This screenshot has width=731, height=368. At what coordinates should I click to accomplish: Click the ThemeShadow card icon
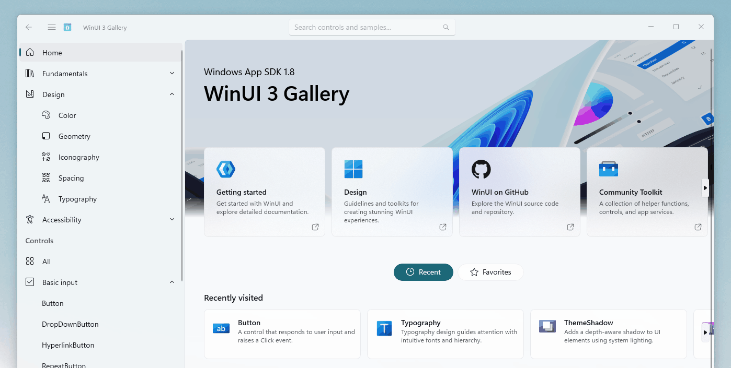coord(547,327)
